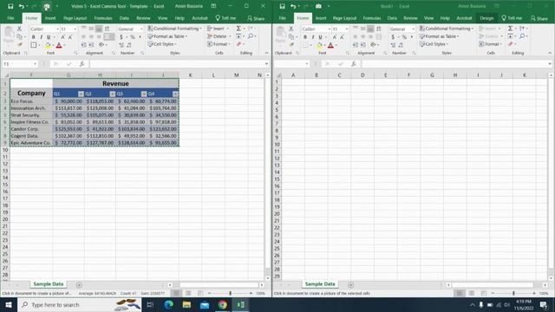
Task: Click AutoSum sigma icon in Book1 window
Action: click(x=510, y=29)
